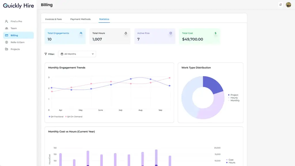Click the Active Pros shield icon
The height and width of the screenshot is (166, 295).
(171, 33)
